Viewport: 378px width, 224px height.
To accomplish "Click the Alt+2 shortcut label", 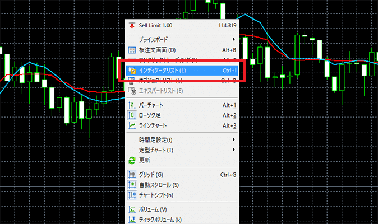I will (229, 115).
